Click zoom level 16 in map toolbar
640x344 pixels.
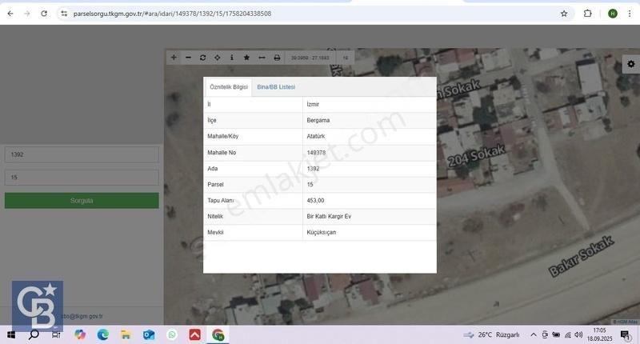(x=346, y=58)
